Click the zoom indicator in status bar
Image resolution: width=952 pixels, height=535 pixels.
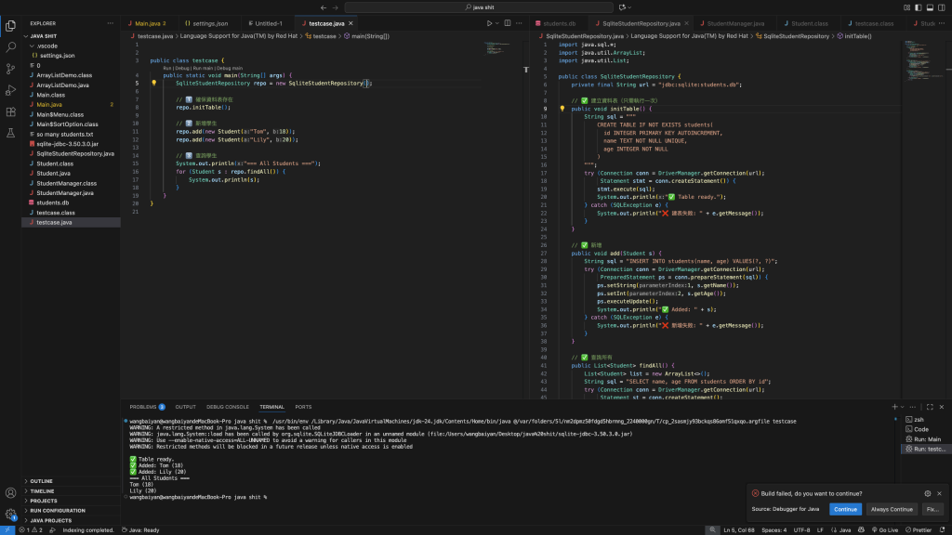tap(712, 529)
